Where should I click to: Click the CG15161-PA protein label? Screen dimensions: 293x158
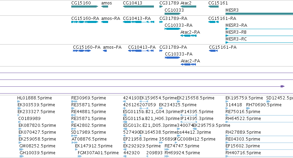(223, 47)
